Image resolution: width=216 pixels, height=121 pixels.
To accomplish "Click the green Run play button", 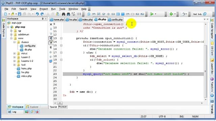I will pos(152,14).
